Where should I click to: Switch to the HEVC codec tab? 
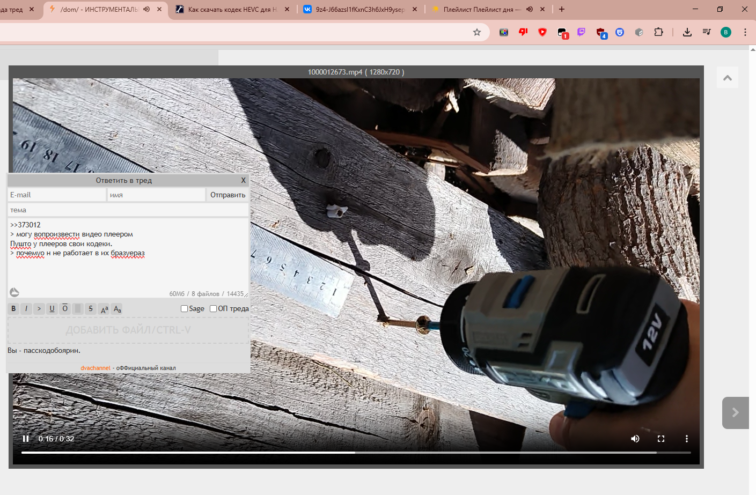[232, 9]
